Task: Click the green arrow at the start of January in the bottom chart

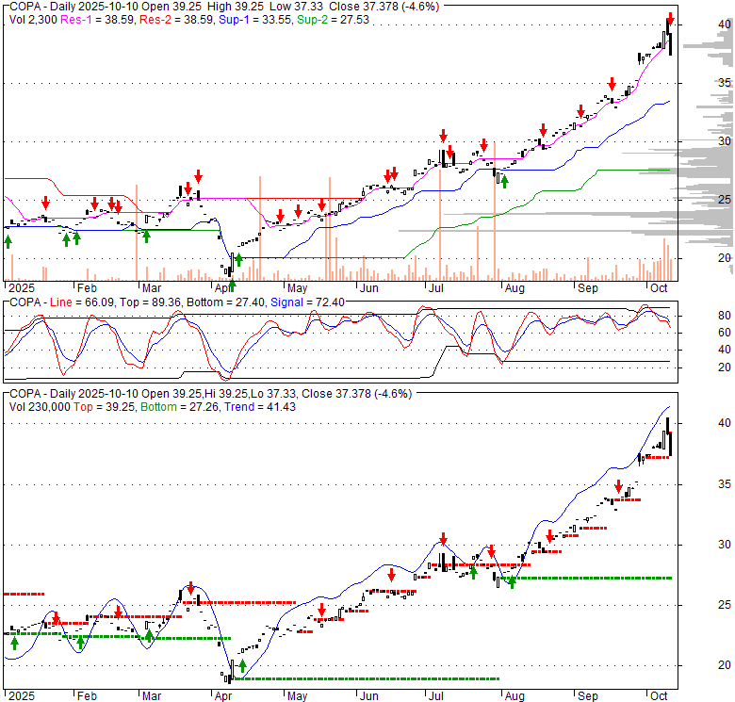Action: (x=13, y=642)
